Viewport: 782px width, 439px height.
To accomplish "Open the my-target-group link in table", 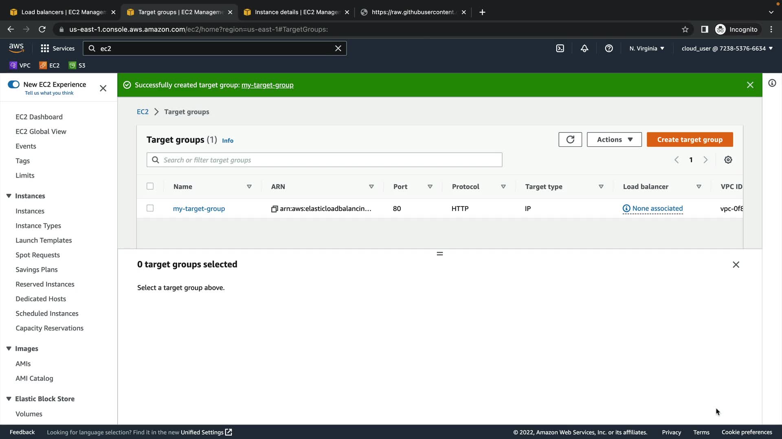I will pos(199,209).
